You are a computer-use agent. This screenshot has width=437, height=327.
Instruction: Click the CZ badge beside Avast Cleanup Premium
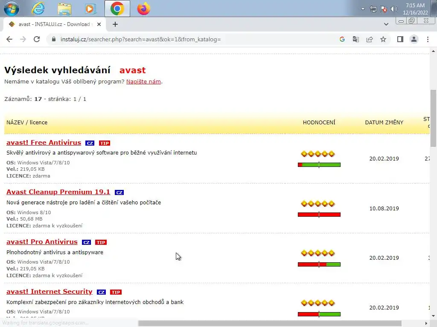click(119, 192)
